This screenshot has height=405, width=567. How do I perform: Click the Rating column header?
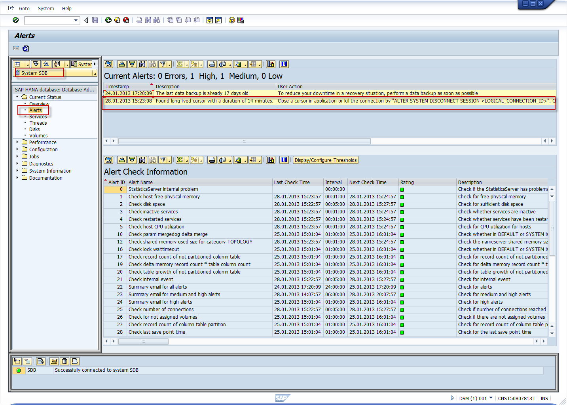[x=427, y=182]
